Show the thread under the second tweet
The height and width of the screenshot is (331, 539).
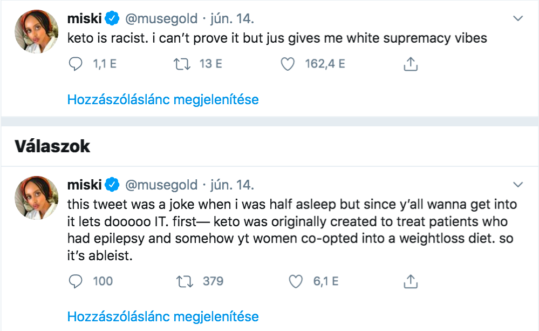point(163,316)
